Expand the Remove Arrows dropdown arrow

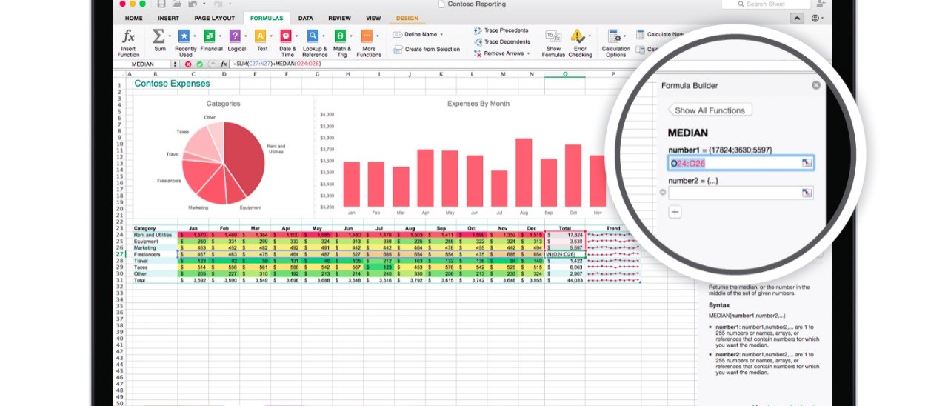tap(529, 53)
